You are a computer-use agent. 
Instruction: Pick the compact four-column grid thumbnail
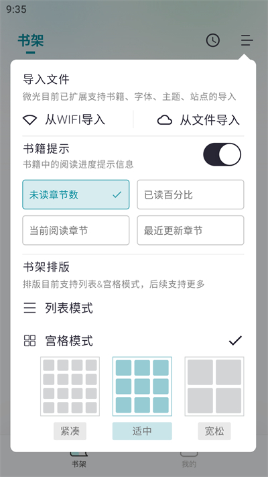[x=70, y=386]
